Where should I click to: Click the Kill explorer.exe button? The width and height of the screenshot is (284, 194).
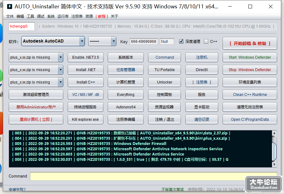click(x=85, y=120)
